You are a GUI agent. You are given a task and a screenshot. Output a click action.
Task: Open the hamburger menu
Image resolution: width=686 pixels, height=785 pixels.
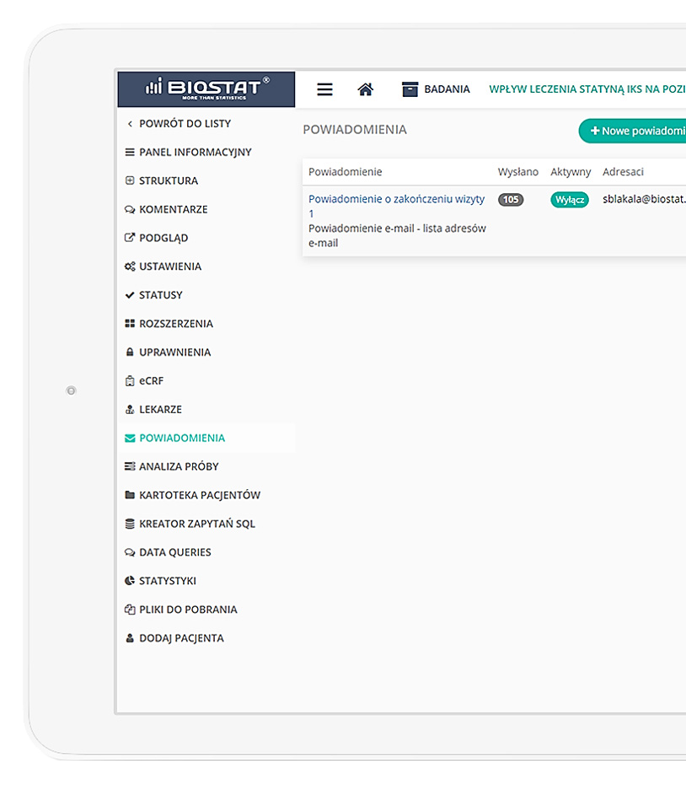click(x=324, y=89)
